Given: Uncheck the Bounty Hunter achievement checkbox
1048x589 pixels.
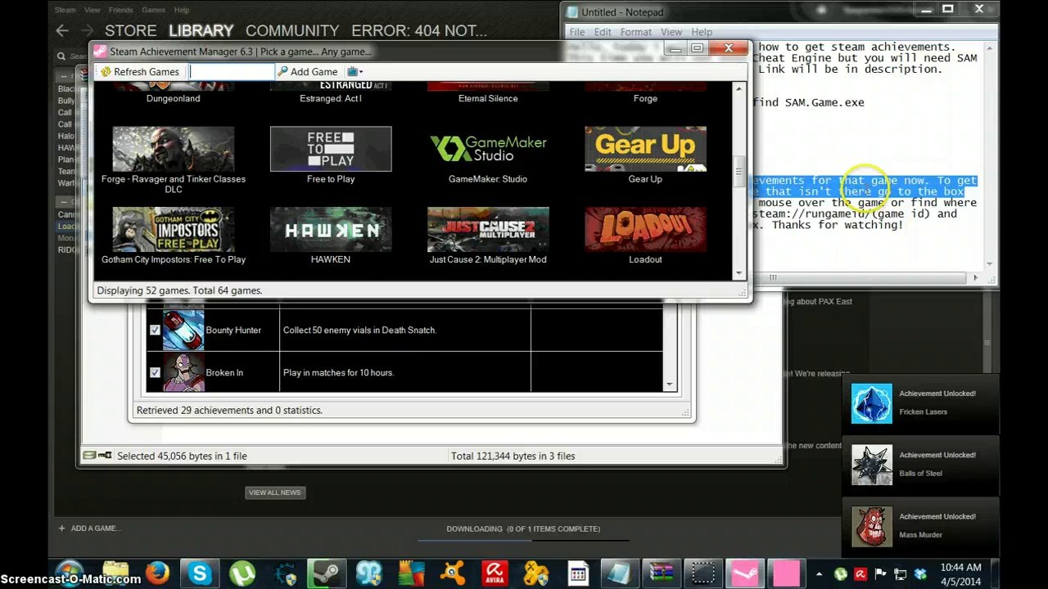Looking at the screenshot, I should pyautogui.click(x=155, y=330).
